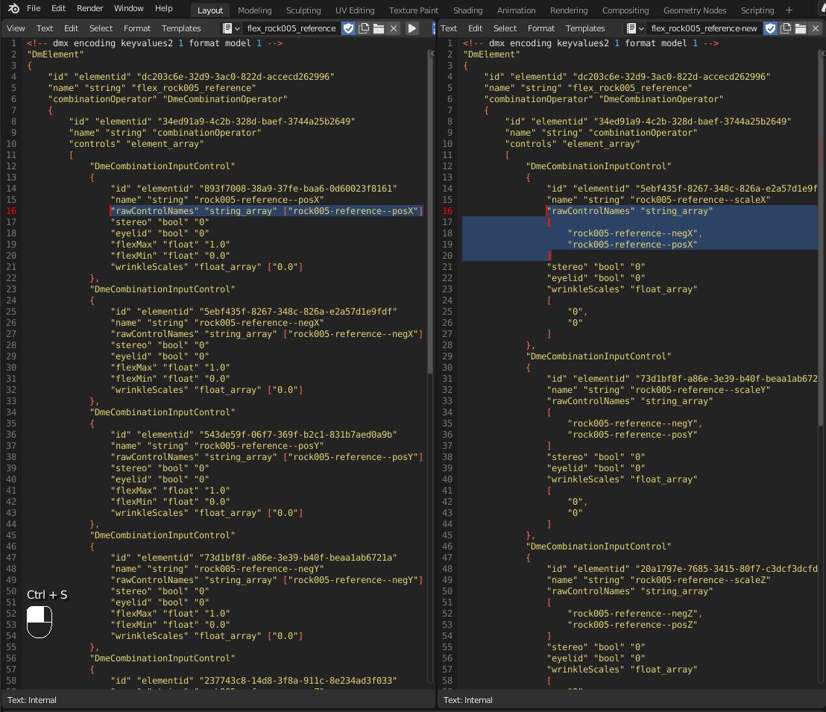Create new text copy in left editor

(364, 28)
